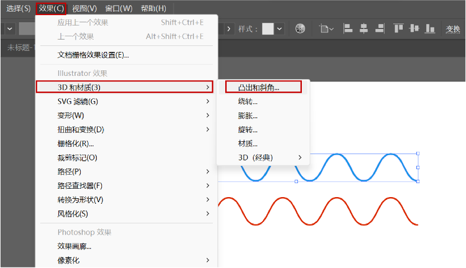
Task: Click the 样式 graphic style swatch
Action: point(268,28)
